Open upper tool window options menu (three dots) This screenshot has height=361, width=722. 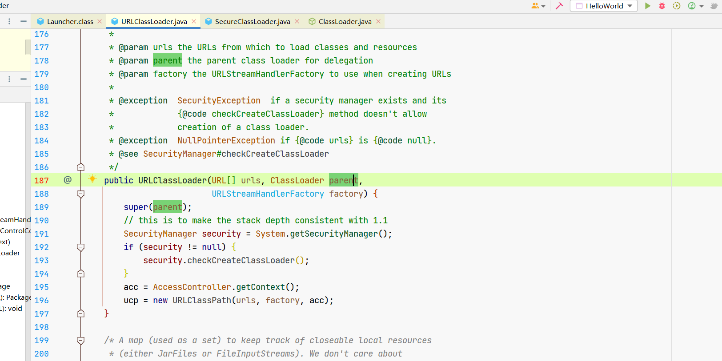9,21
